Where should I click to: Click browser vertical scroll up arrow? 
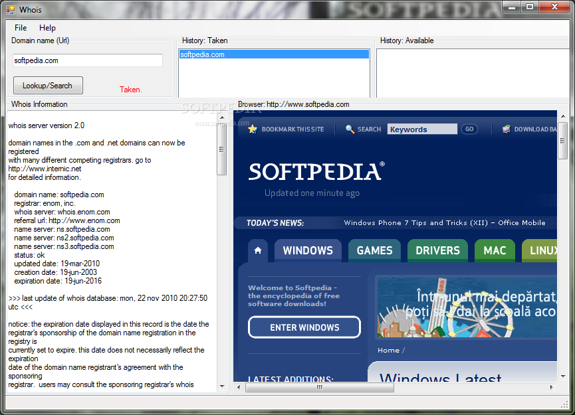[563, 116]
